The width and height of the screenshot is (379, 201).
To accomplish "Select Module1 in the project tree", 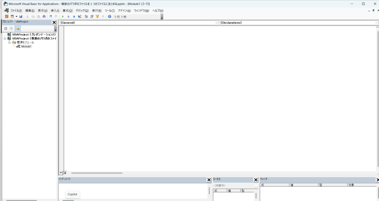I will [x=26, y=47].
